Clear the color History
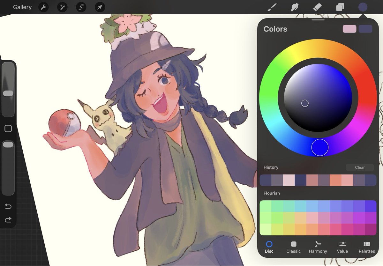The image size is (383, 266). pyautogui.click(x=360, y=167)
